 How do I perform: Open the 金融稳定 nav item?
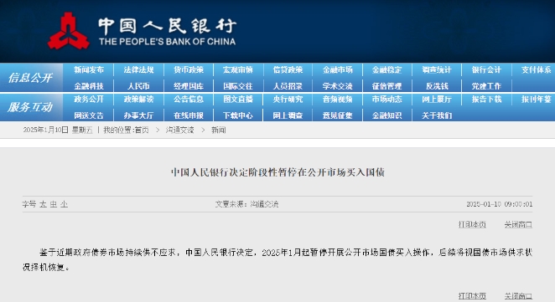tap(386, 70)
